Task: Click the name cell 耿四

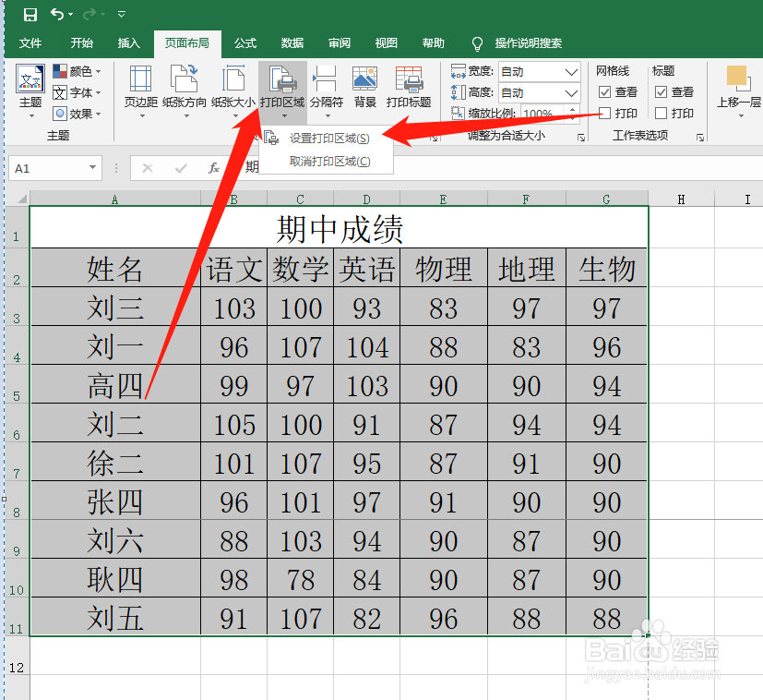Action: [115, 579]
